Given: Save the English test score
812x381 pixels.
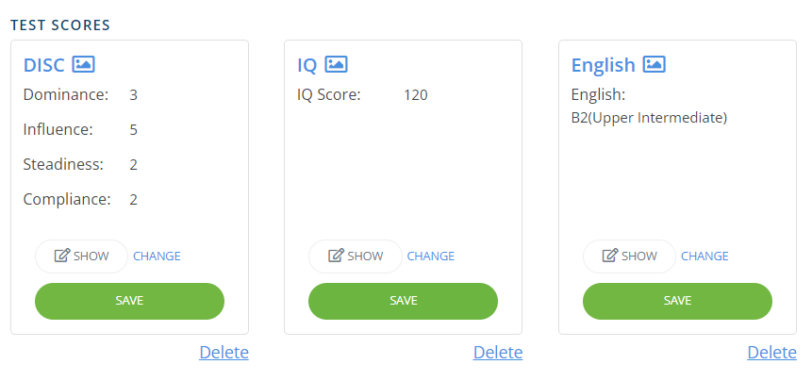Looking at the screenshot, I should coord(677,301).
